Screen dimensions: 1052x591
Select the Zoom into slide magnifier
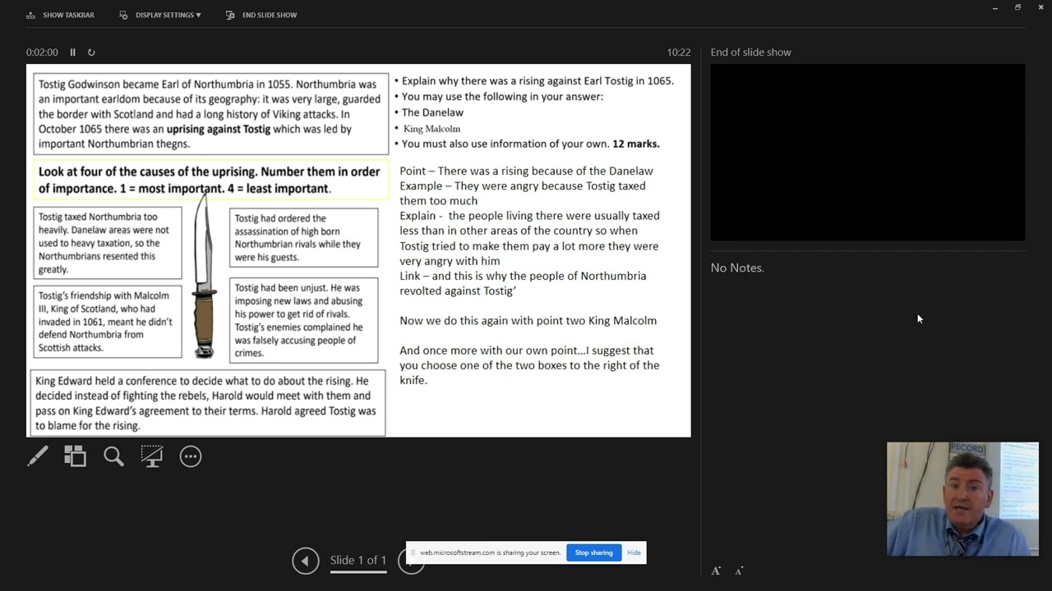click(113, 456)
